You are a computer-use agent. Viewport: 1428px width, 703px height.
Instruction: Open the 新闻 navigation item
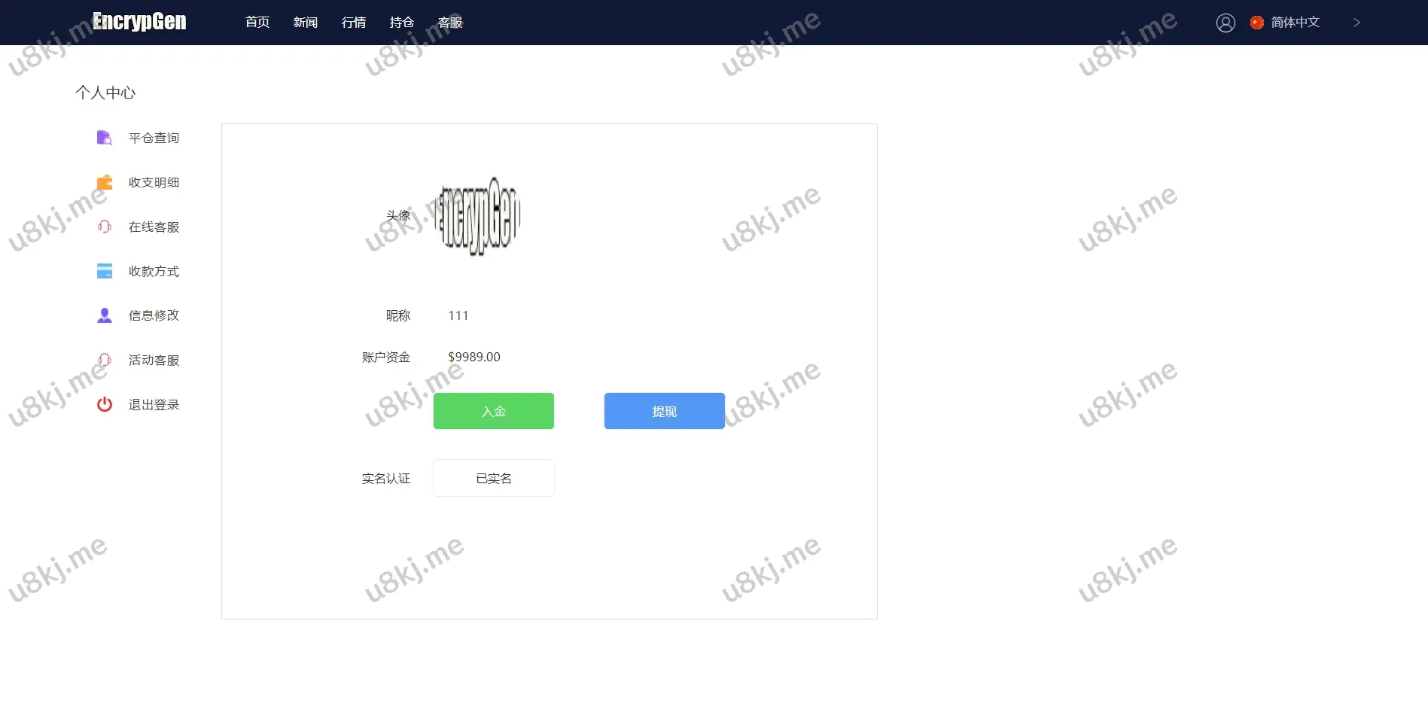306,23
